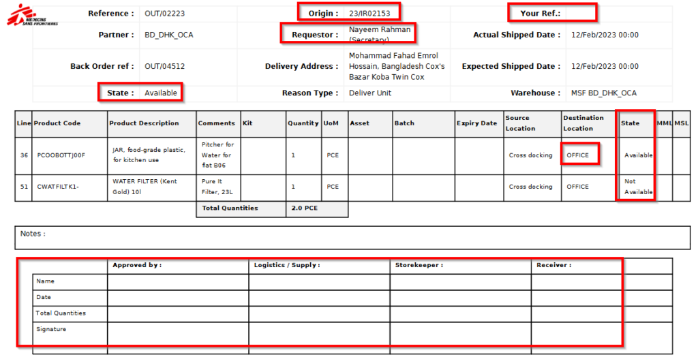The height and width of the screenshot is (359, 698).
Task: Click the Signature row label
Action: click(x=51, y=329)
